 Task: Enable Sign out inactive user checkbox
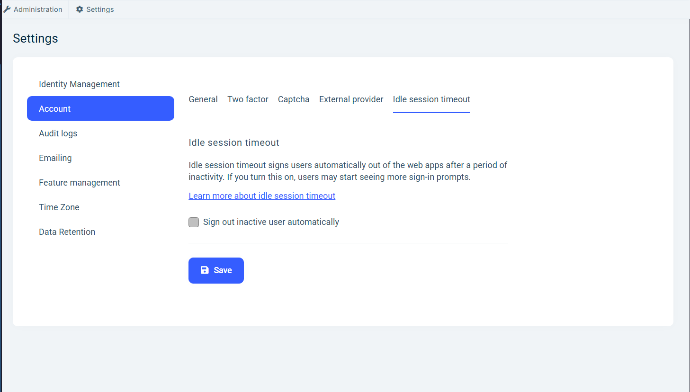194,222
